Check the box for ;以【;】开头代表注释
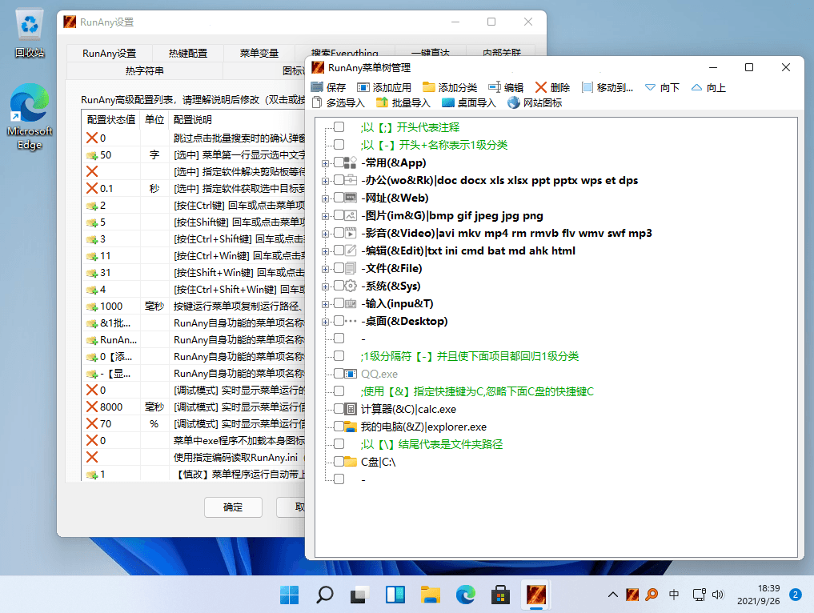This screenshot has height=613, width=814. (x=339, y=127)
